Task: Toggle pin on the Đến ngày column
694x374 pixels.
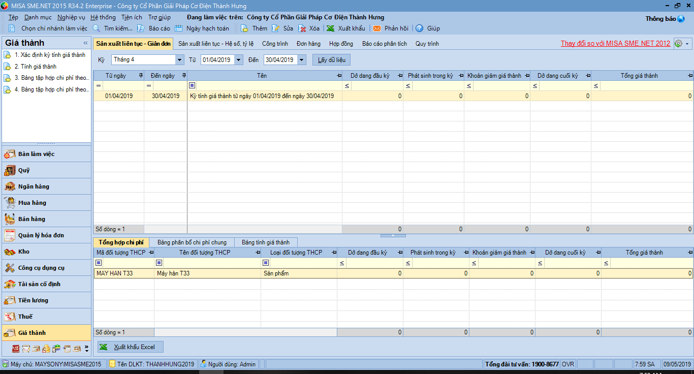Action: [184, 76]
